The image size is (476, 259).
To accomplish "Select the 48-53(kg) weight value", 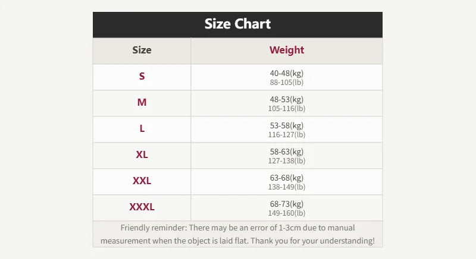I will pyautogui.click(x=287, y=99).
